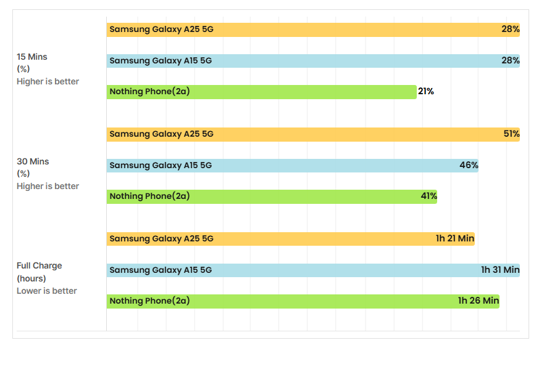Select the green Nothing Phone(2a) 15 Mins bar
This screenshot has height=372, width=552.
[x=261, y=92]
